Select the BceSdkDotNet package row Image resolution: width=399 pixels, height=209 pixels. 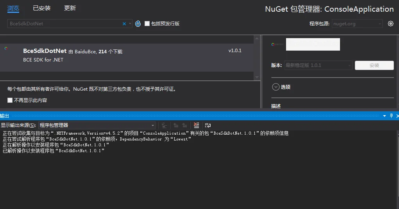(127, 58)
